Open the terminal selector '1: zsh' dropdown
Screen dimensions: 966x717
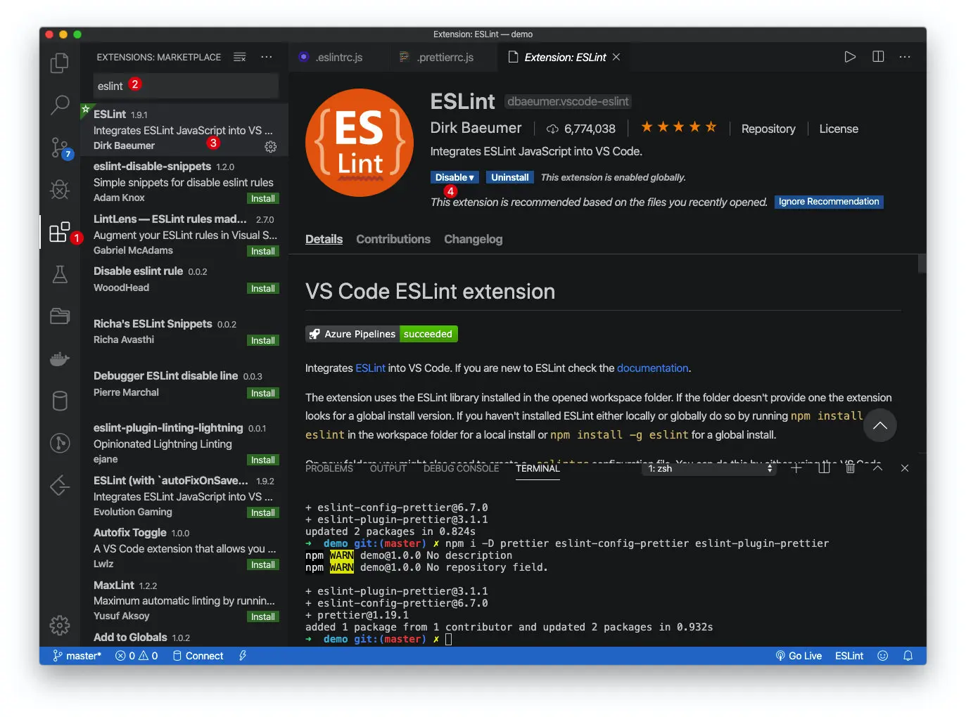(x=709, y=468)
